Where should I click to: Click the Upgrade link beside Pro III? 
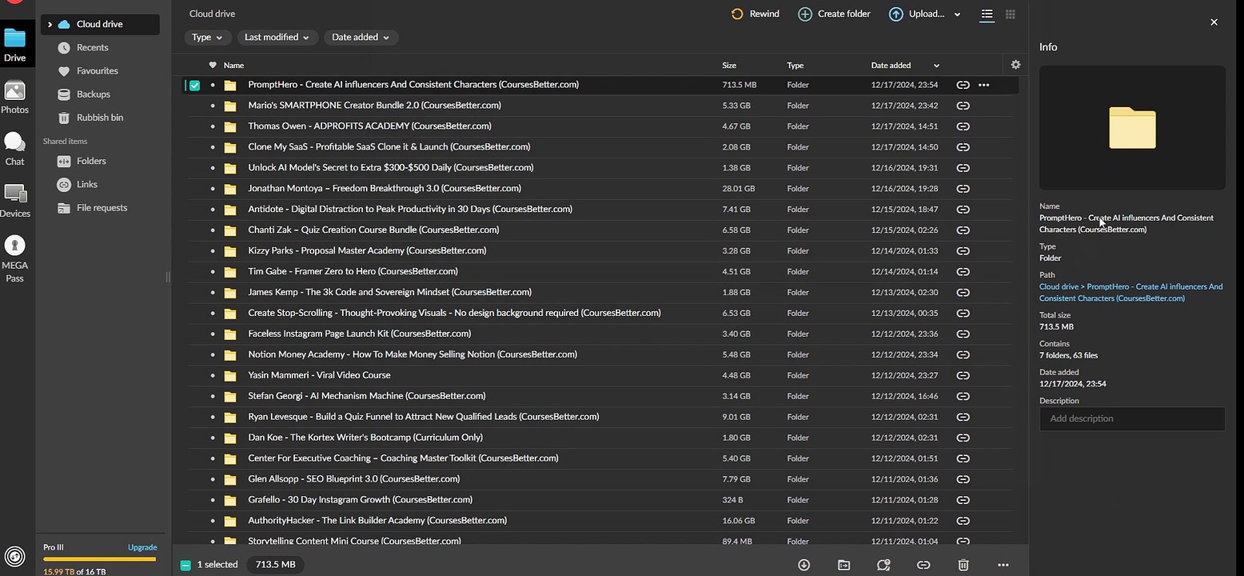pyautogui.click(x=142, y=547)
